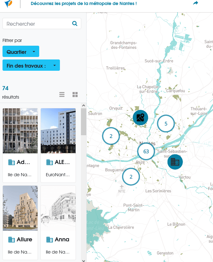Click the 'Sucé-sur-Erdre' map label
Image resolution: width=213 pixels, height=262 pixels.
pos(159,61)
